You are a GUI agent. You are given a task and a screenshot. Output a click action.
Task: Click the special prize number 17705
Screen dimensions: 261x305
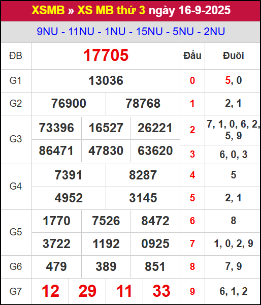(106, 55)
